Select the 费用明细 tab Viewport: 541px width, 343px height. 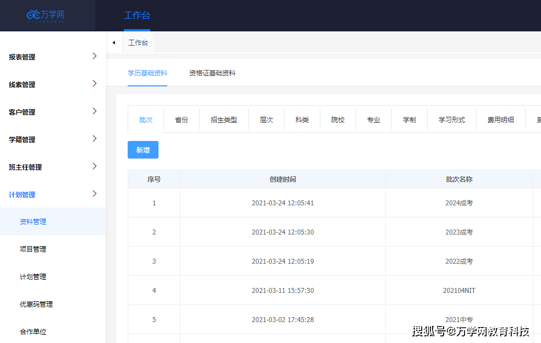point(500,120)
